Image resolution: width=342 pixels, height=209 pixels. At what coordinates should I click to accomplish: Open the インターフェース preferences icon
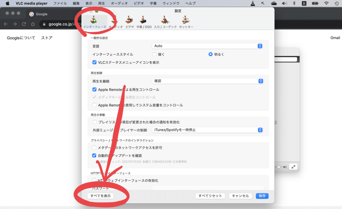pos(94,22)
